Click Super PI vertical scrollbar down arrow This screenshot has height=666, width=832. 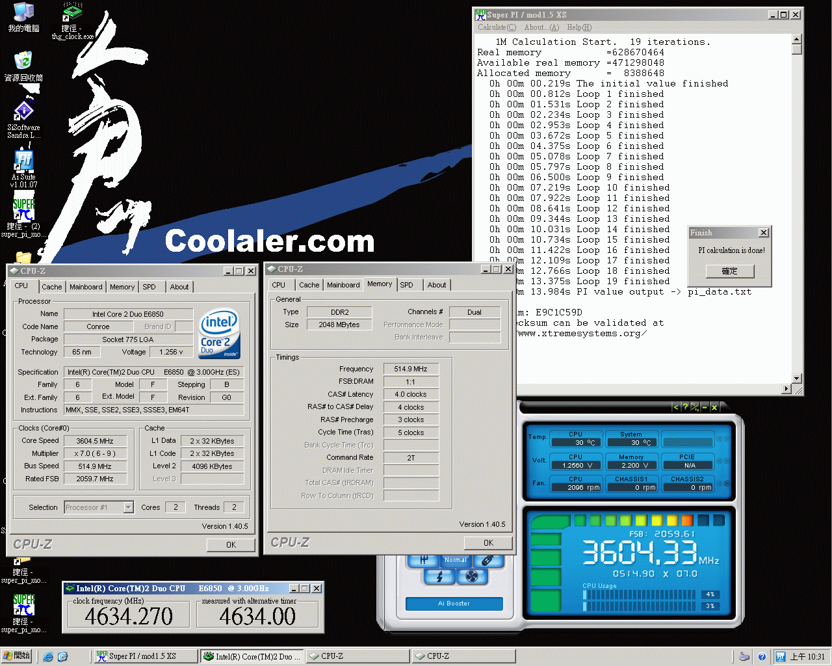tap(797, 379)
